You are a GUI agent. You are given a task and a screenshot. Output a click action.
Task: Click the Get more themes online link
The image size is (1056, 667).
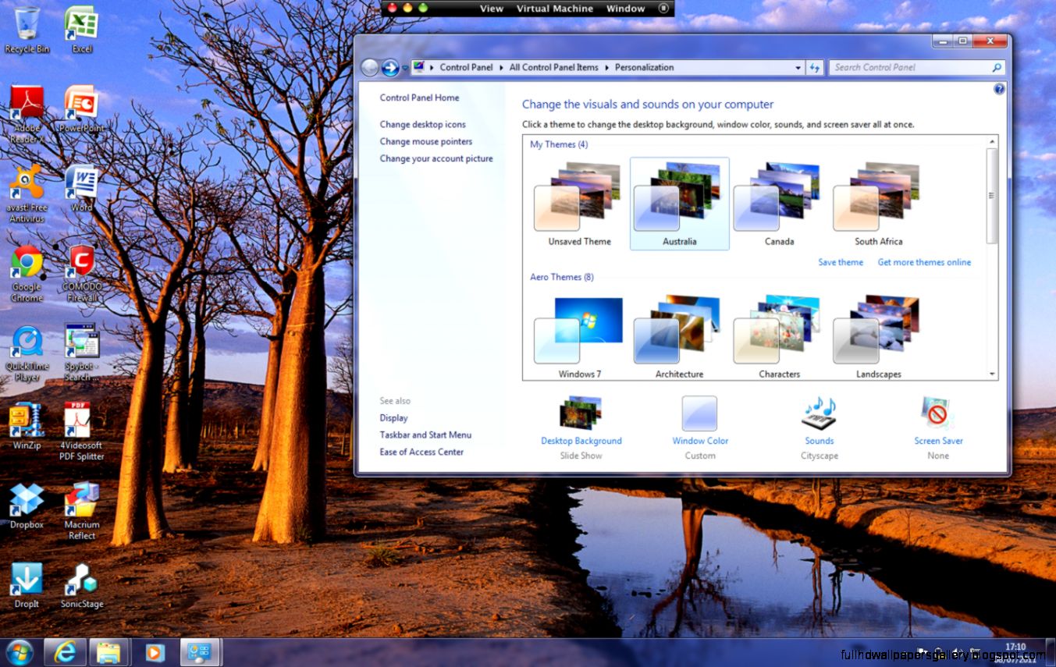pyautogui.click(x=924, y=262)
